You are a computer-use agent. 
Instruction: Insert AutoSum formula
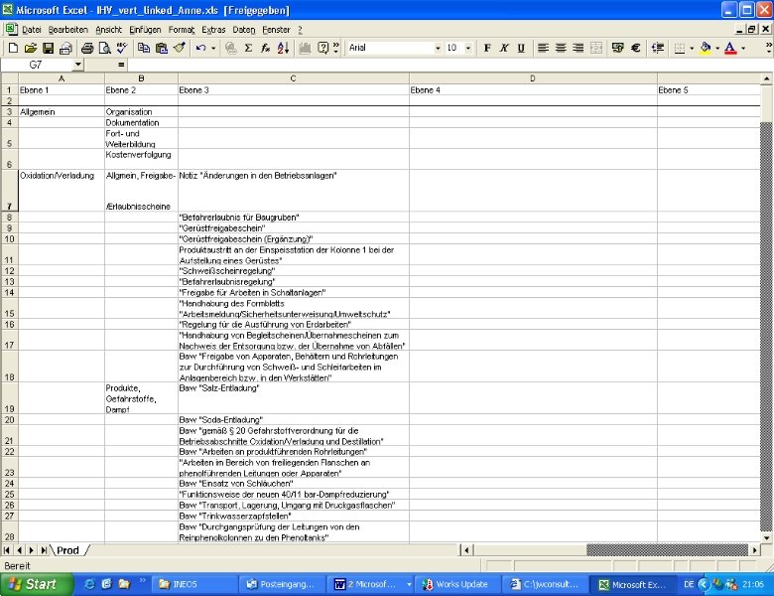[x=248, y=48]
